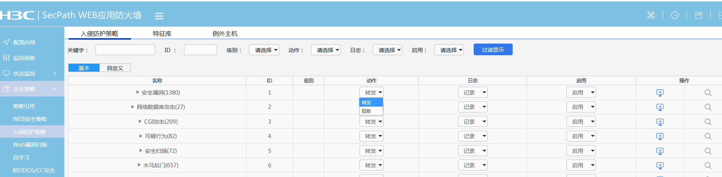Open the 日志 dropdown for CGI攻击 row

(472, 122)
